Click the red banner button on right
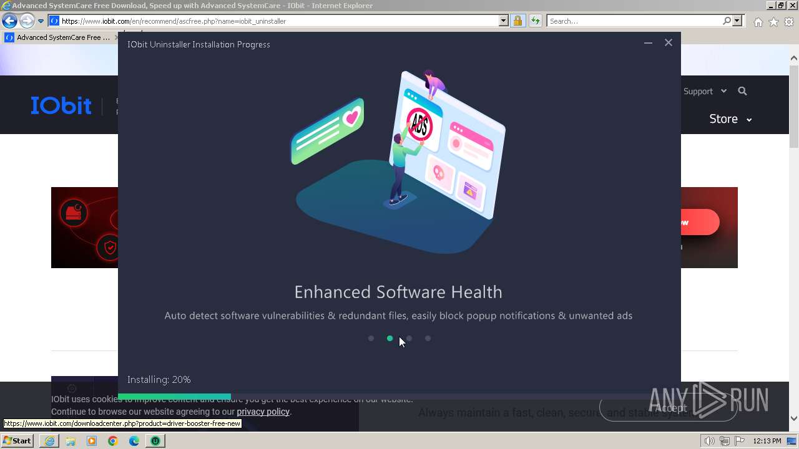Viewport: 799px width, 449px height. coord(700,222)
